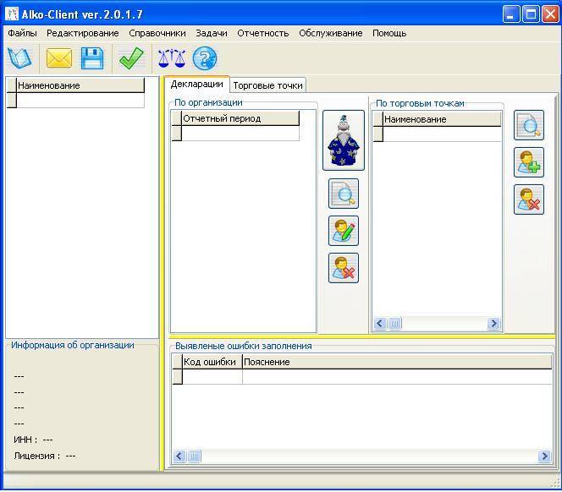
Task: Delete organization declaration with red X icon
Action: pyautogui.click(x=344, y=268)
